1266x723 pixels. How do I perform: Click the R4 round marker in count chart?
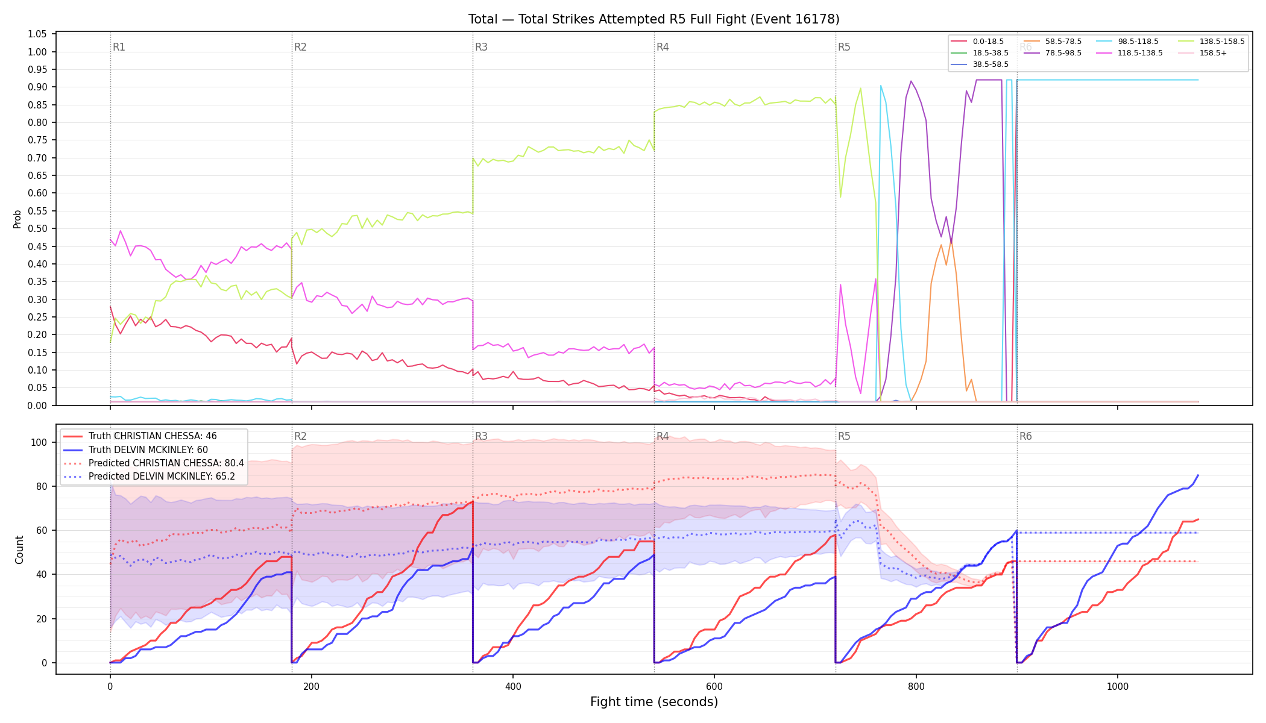tap(663, 436)
